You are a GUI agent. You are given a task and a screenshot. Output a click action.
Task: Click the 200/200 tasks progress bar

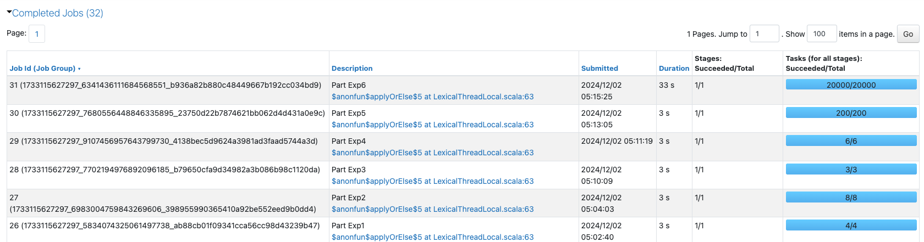click(x=851, y=112)
